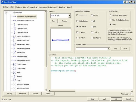Click the title bar down-arrow button
The image size is (136, 102).
point(124,2)
